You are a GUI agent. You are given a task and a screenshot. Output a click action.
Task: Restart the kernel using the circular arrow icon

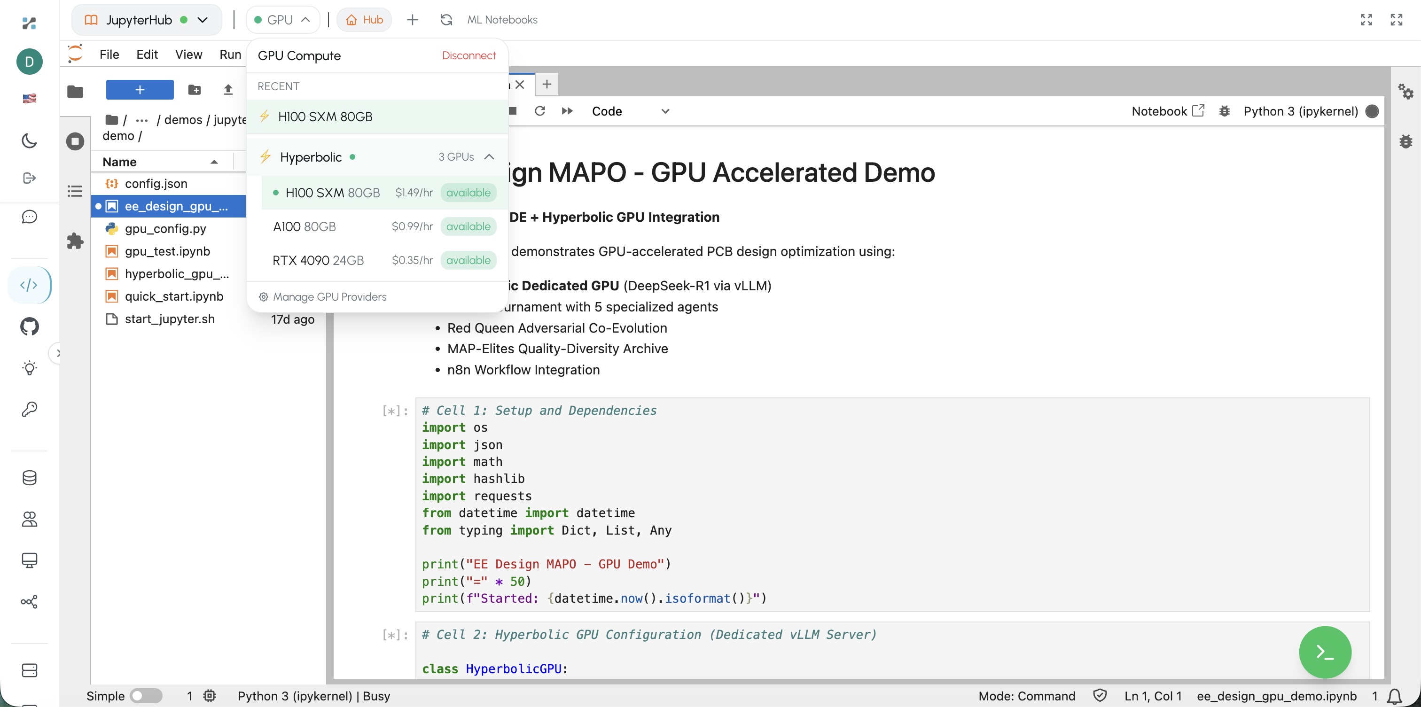coord(539,111)
